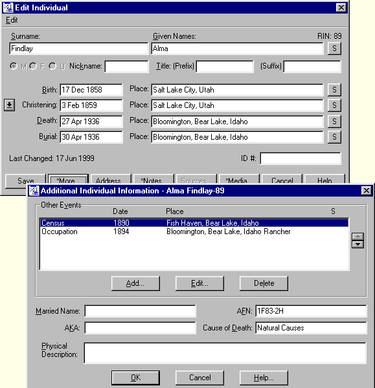Click the Birth date field 17 Dec 1858
Screen dimensions: 375x388
click(91, 90)
